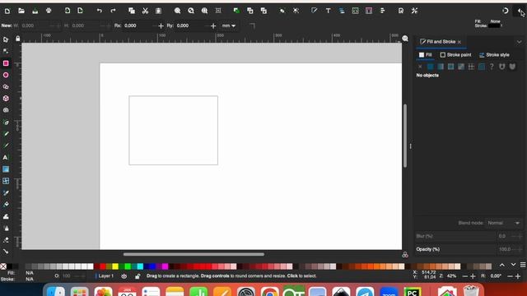The height and width of the screenshot is (296, 527).
Task: Undo the last action
Action: 99,11
